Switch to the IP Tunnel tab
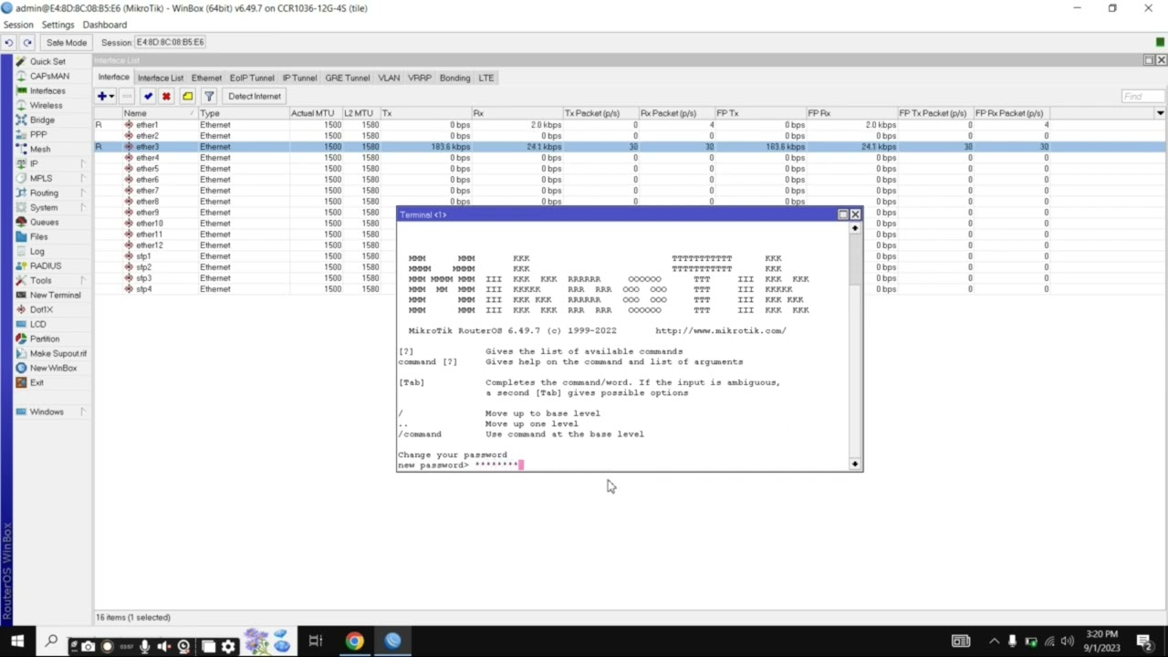Viewport: 1168px width, 657px height. (299, 78)
